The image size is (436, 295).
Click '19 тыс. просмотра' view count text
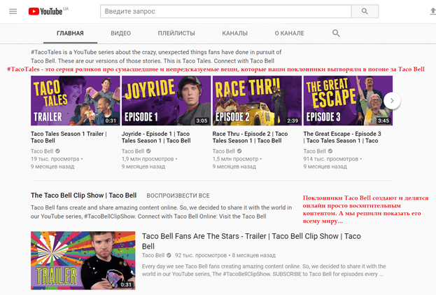coord(55,159)
